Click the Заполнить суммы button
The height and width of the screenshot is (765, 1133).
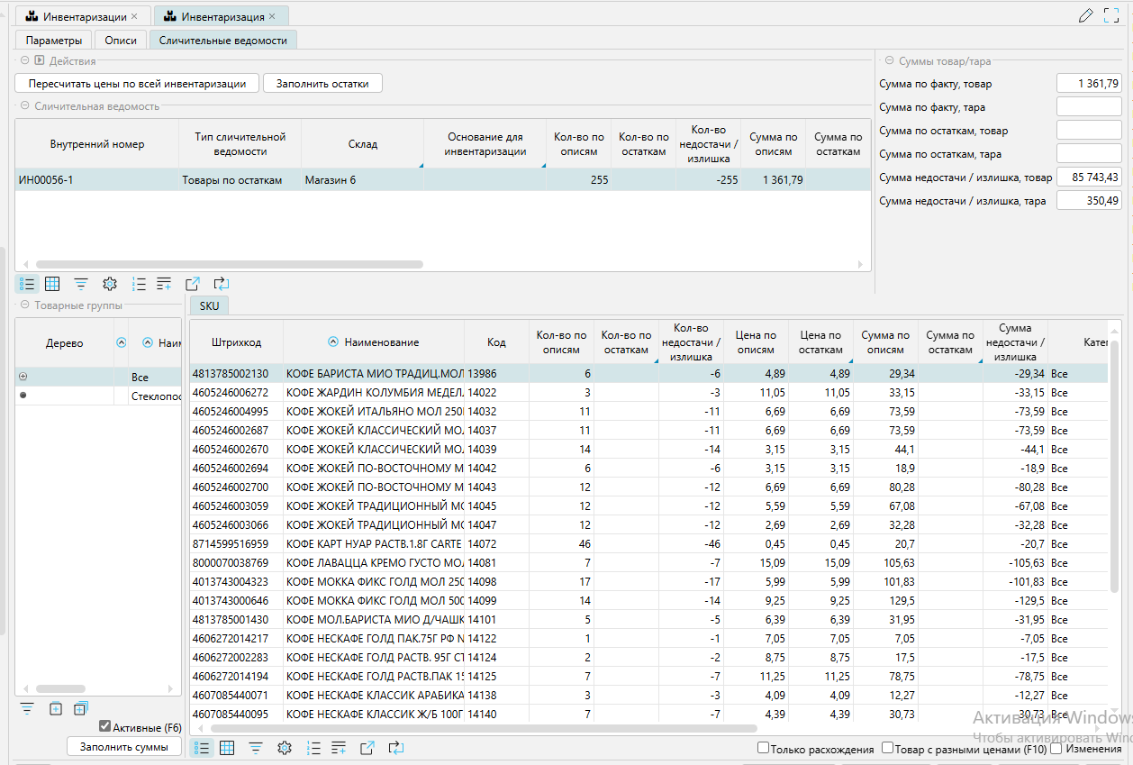(x=124, y=747)
